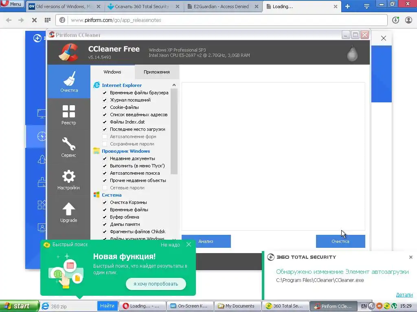Viewport: 417px width, 312px height.
Task: Open Opera Speed Dial grid icon
Action: pyautogui.click(x=48, y=20)
